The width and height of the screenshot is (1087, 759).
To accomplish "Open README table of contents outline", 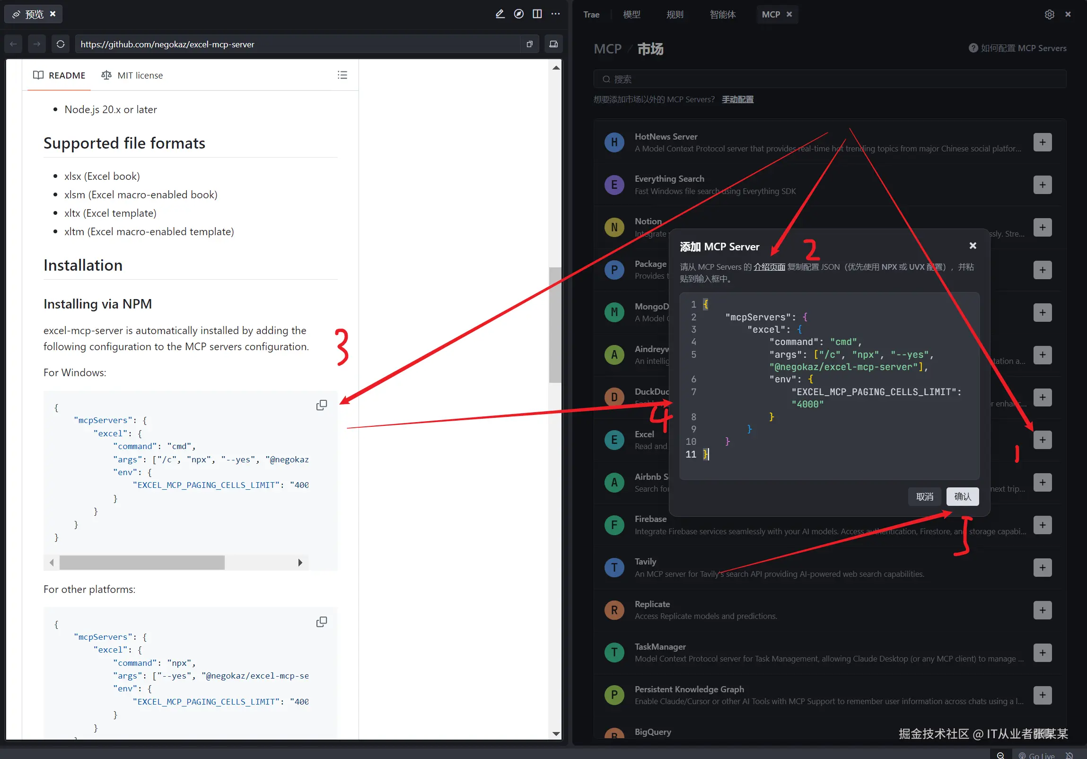I will click(x=342, y=75).
